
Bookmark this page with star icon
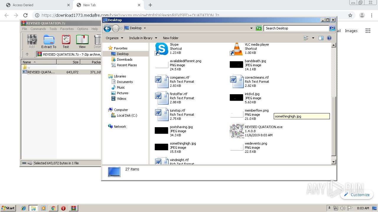click(x=350, y=15)
